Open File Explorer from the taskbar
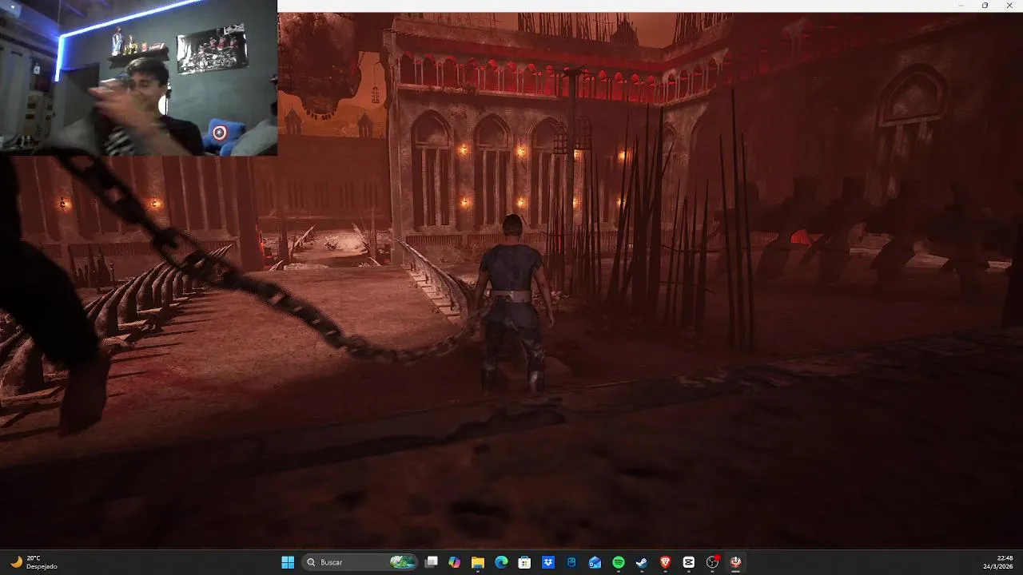1023x575 pixels. (x=478, y=562)
